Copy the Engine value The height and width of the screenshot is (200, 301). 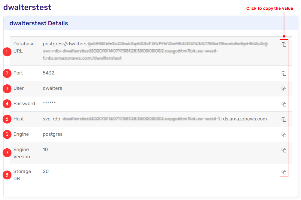click(x=284, y=135)
